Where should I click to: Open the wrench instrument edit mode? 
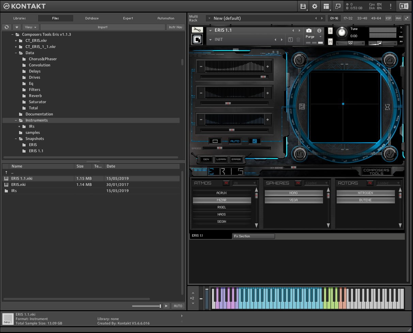pos(197,30)
